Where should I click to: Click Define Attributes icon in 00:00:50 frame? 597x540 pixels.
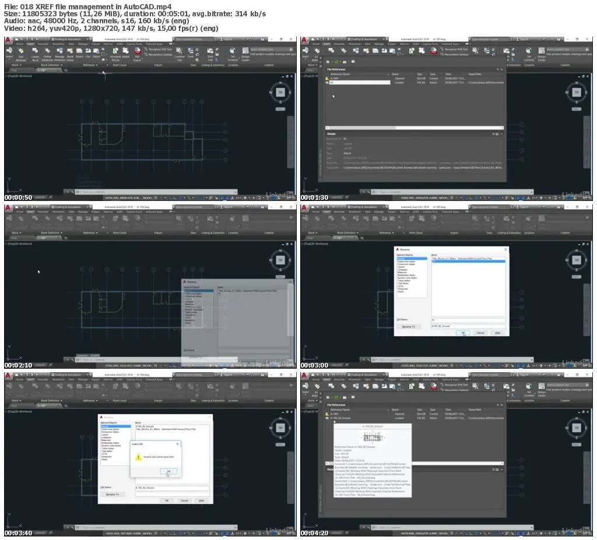point(47,51)
